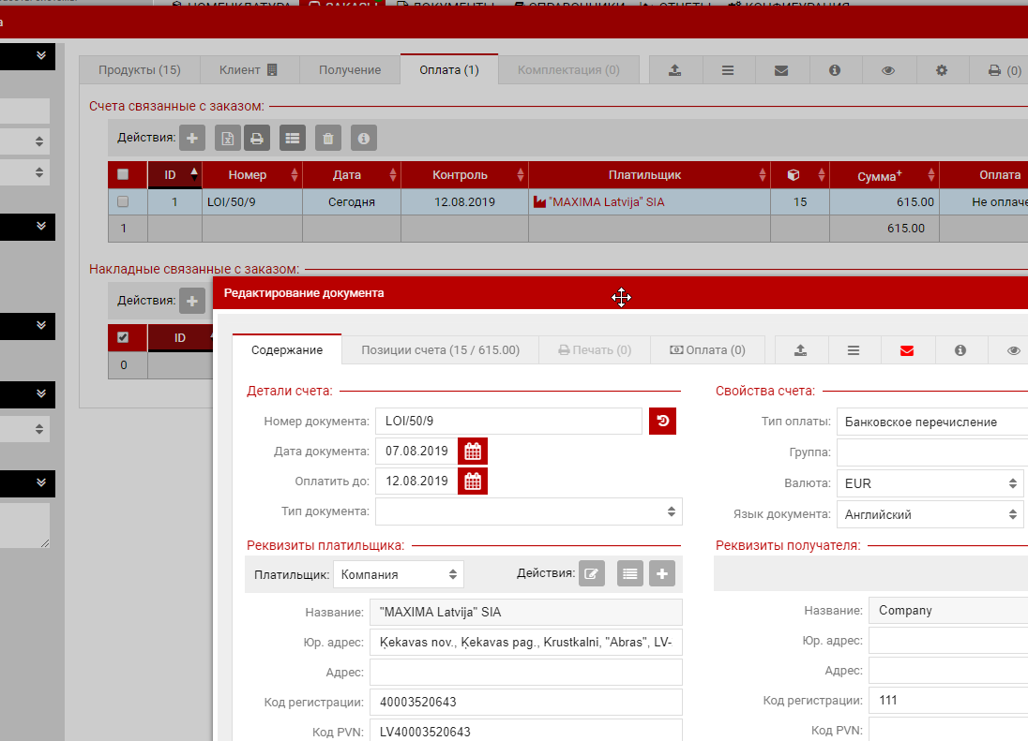Edit payer details with pencil icon
Viewport: 1028px width, 741px height.
[591, 574]
